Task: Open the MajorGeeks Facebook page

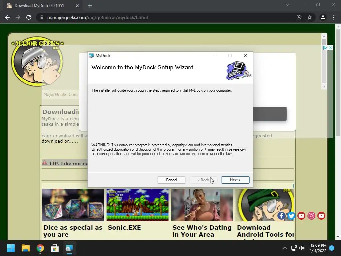Action: tap(281, 216)
